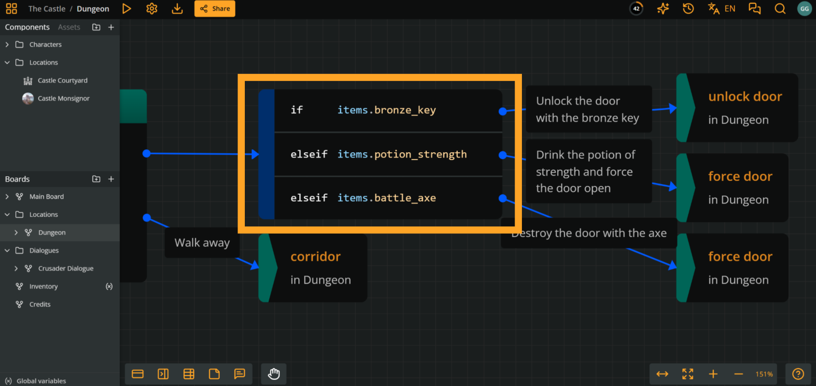Select the add element node tool
The height and width of the screenshot is (386, 816).
pos(138,374)
